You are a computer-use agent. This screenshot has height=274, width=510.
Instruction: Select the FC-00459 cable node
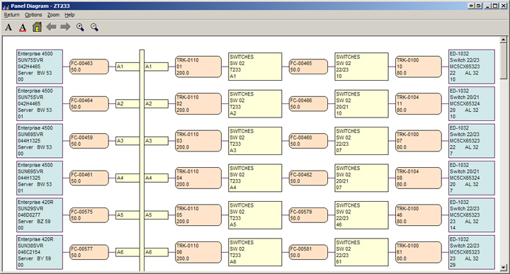89,141
